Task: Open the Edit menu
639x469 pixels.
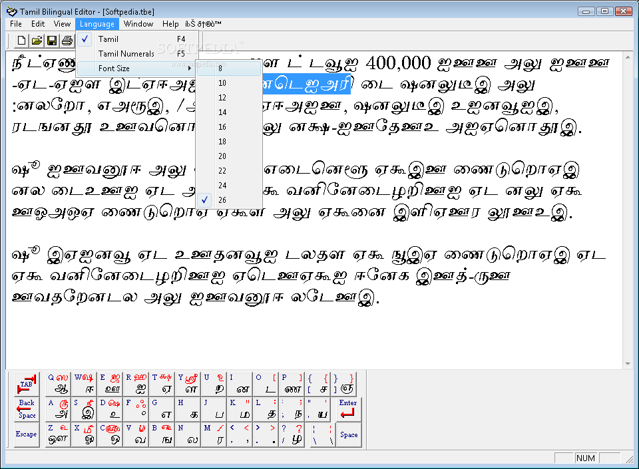Action: 38,24
